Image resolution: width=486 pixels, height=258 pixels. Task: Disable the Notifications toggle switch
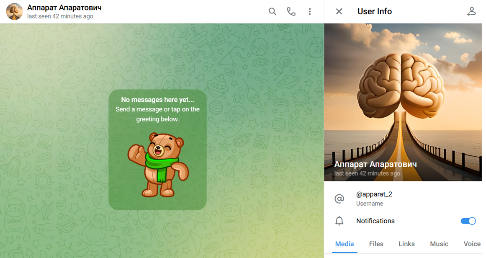coord(468,221)
